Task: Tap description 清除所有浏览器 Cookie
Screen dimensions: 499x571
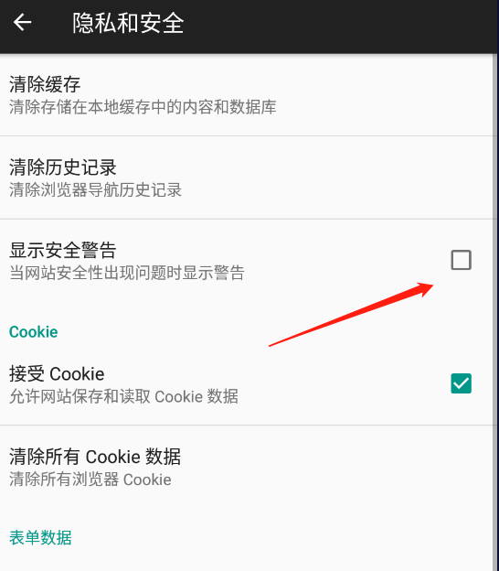Action: pyautogui.click(x=90, y=479)
